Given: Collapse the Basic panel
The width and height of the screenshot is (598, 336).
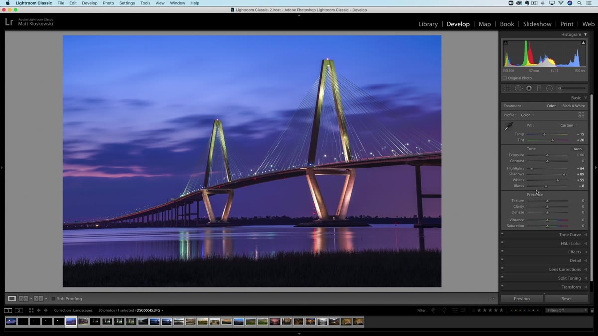Looking at the screenshot, I should click(x=585, y=98).
